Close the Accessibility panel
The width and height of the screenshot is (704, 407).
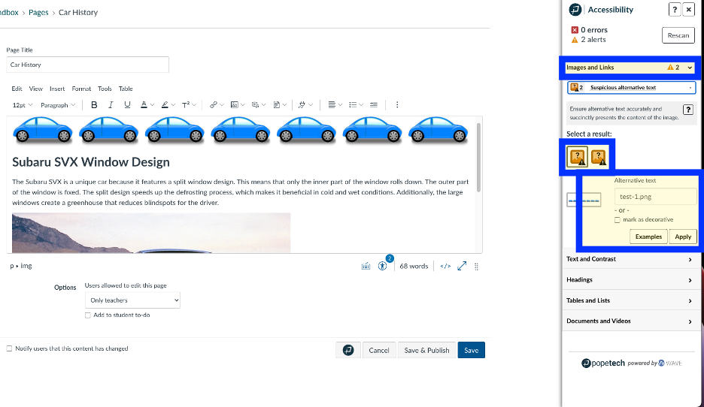coord(689,10)
